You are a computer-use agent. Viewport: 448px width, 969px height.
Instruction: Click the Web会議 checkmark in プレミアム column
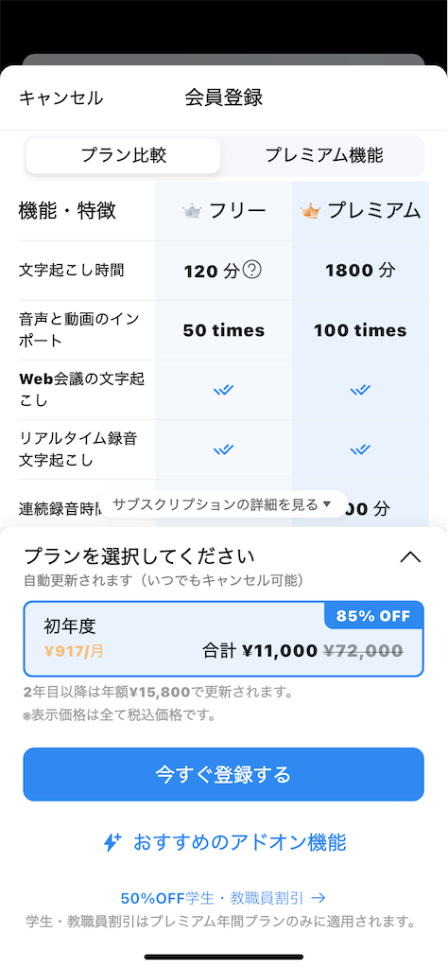360,390
